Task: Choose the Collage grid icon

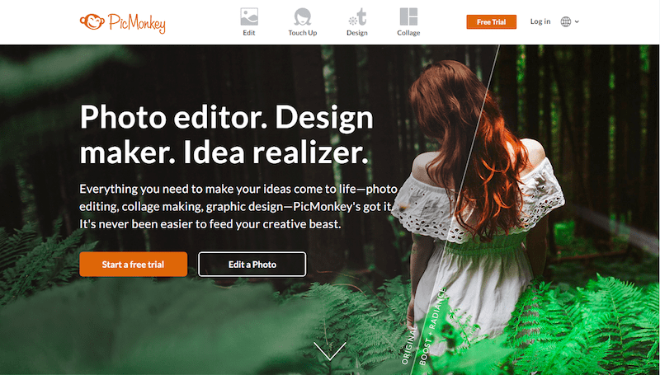Action: pyautogui.click(x=408, y=16)
